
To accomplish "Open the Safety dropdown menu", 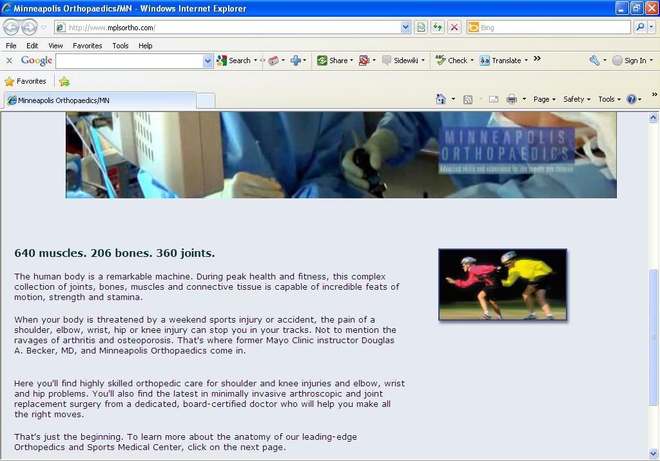I will [x=577, y=99].
